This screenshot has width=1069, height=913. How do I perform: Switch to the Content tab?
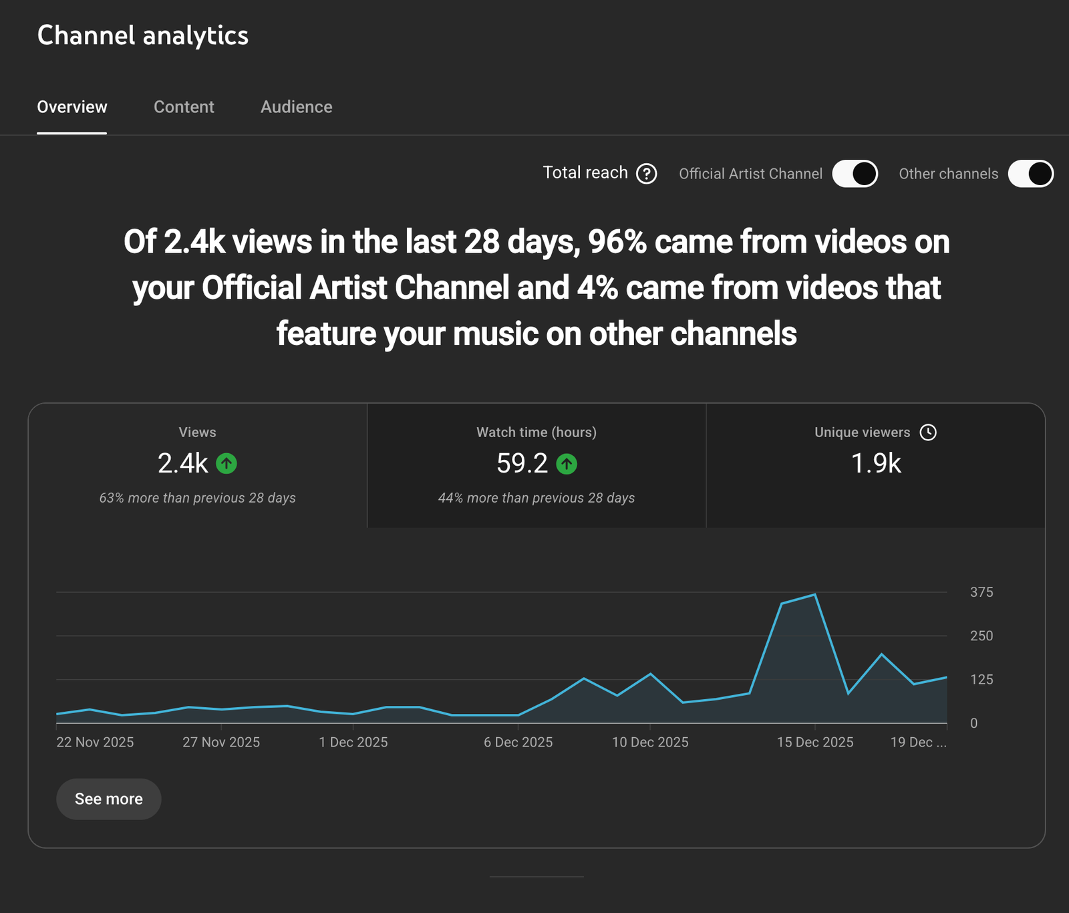tap(184, 107)
